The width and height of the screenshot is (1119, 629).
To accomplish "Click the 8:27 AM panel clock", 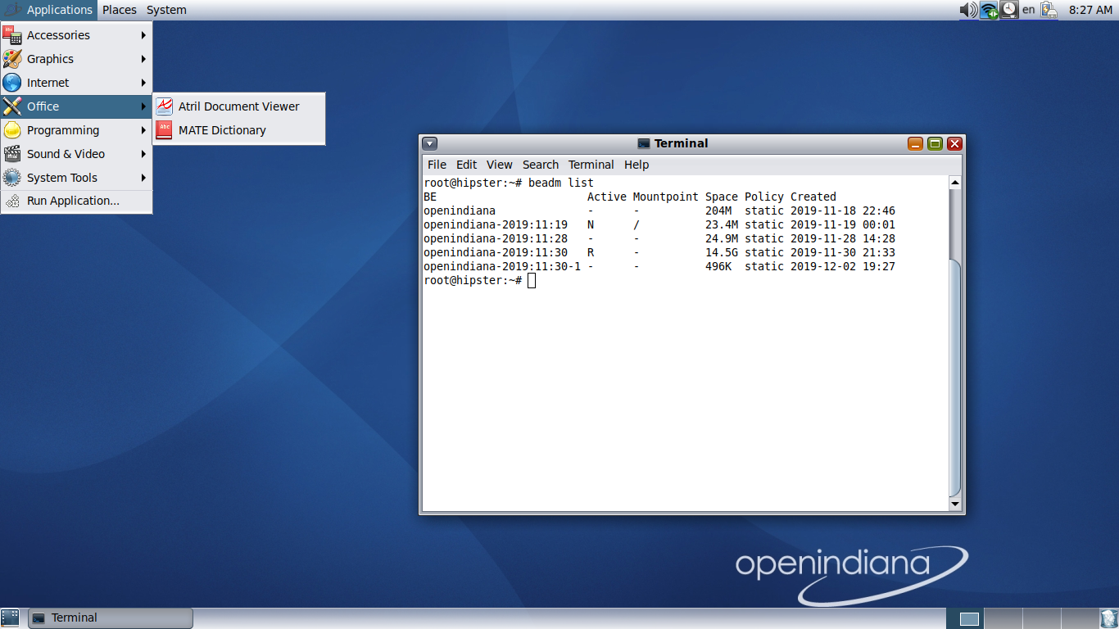I will pos(1090,10).
